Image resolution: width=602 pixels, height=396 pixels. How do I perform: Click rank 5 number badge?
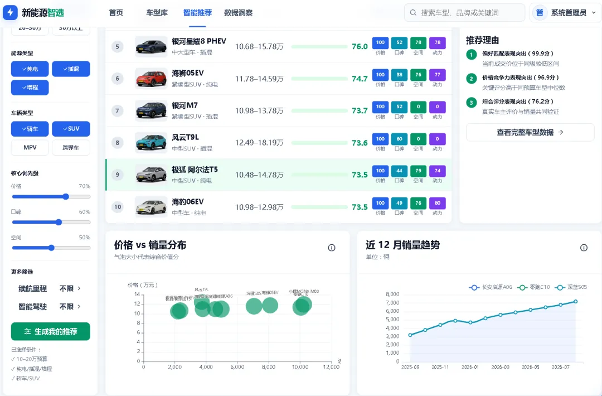tap(118, 46)
